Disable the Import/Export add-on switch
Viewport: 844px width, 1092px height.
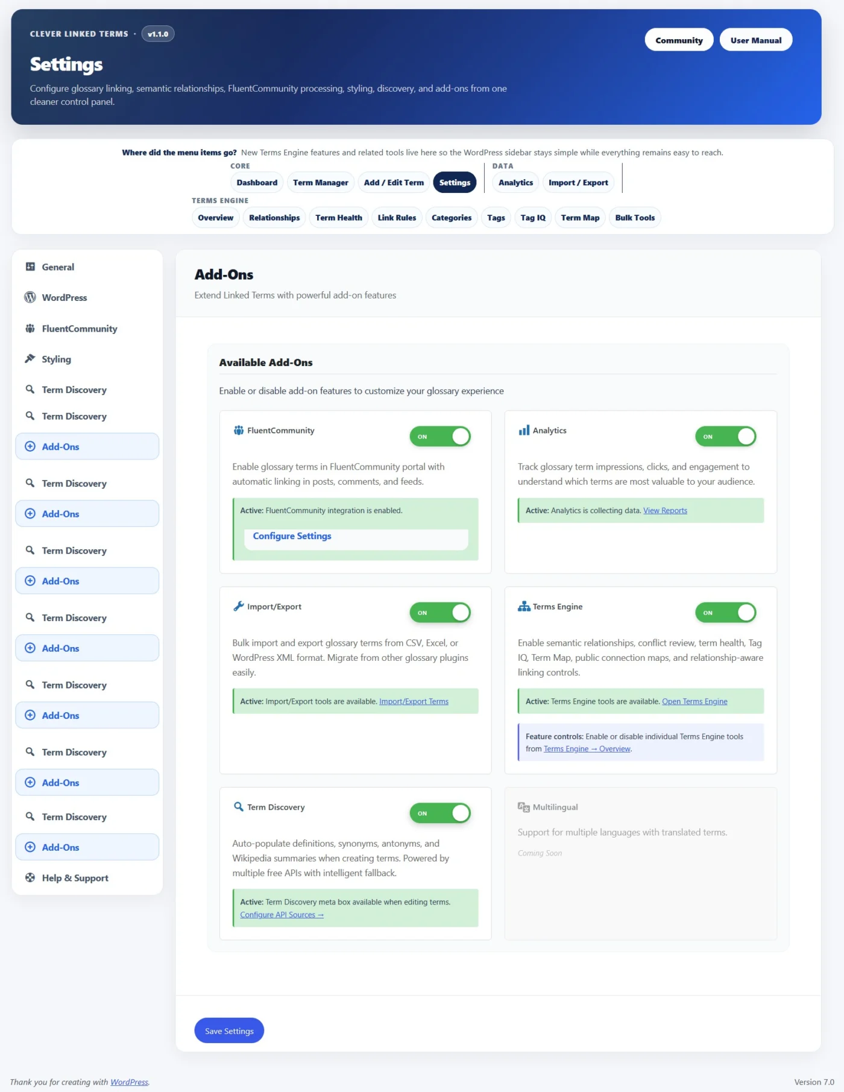(x=440, y=613)
